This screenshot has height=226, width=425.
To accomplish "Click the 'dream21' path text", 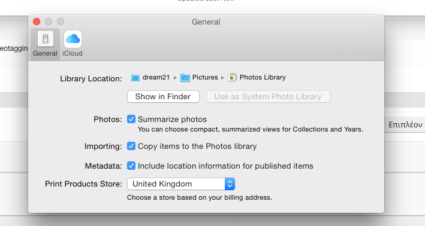I will coord(156,77).
